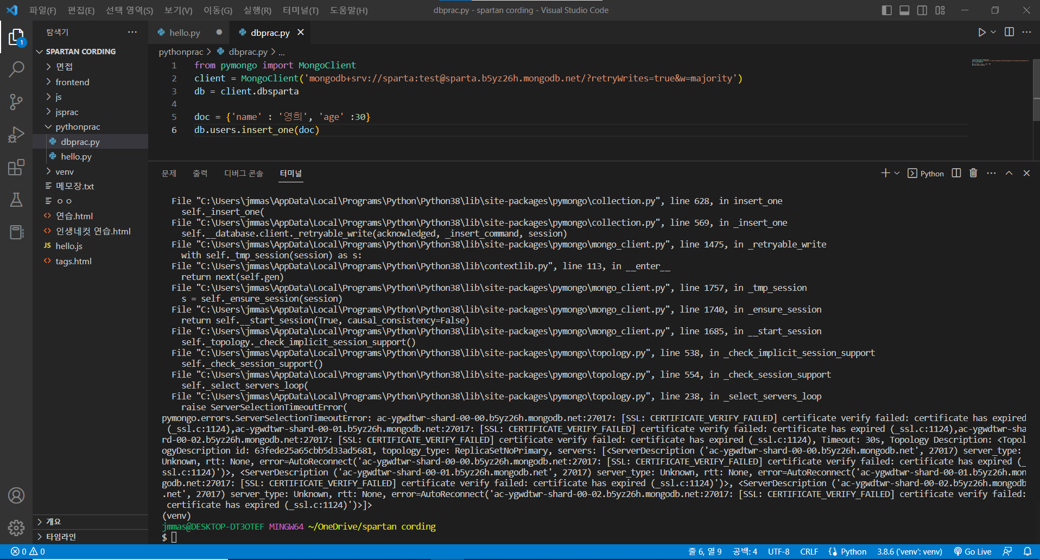Change the UTF-8 file encoding
The image size is (1040, 560).
pyautogui.click(x=778, y=551)
